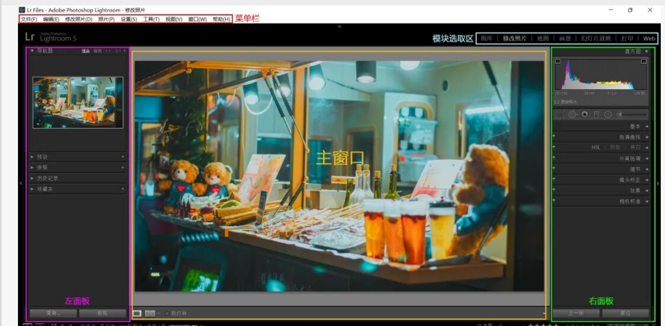Click the plus icon beside 快照 panel
Screen dimensions: 665x326
123,167
